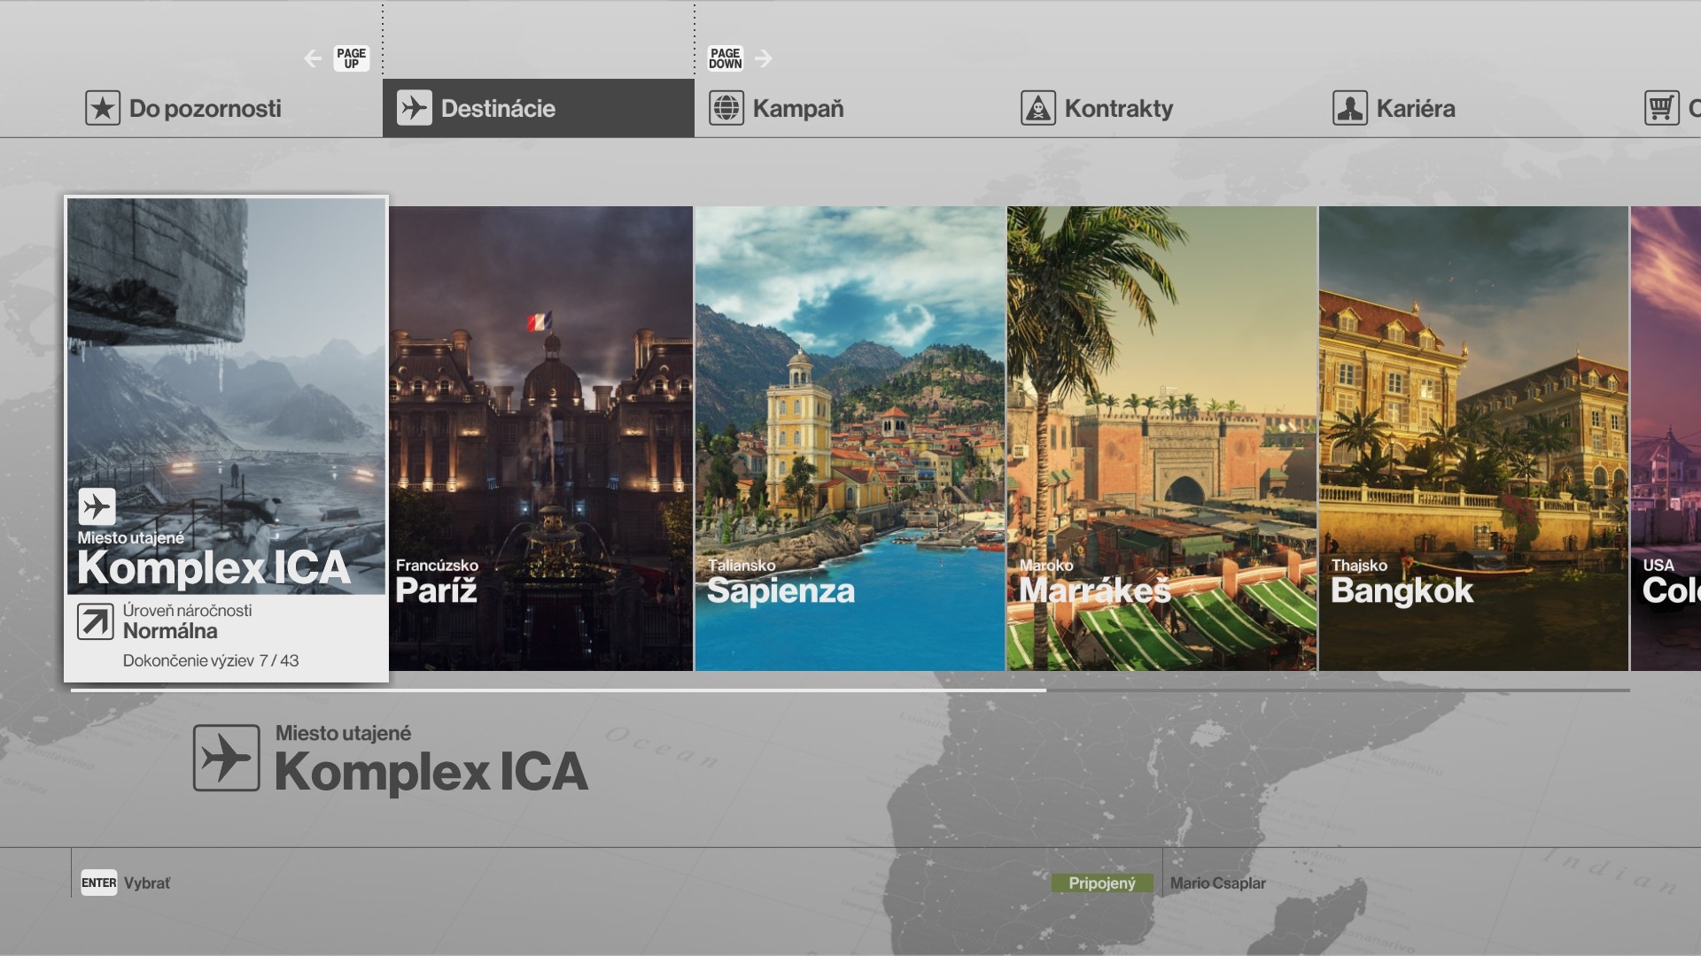Open the Kontrakty tab
This screenshot has height=956, width=1701.
point(1162,108)
